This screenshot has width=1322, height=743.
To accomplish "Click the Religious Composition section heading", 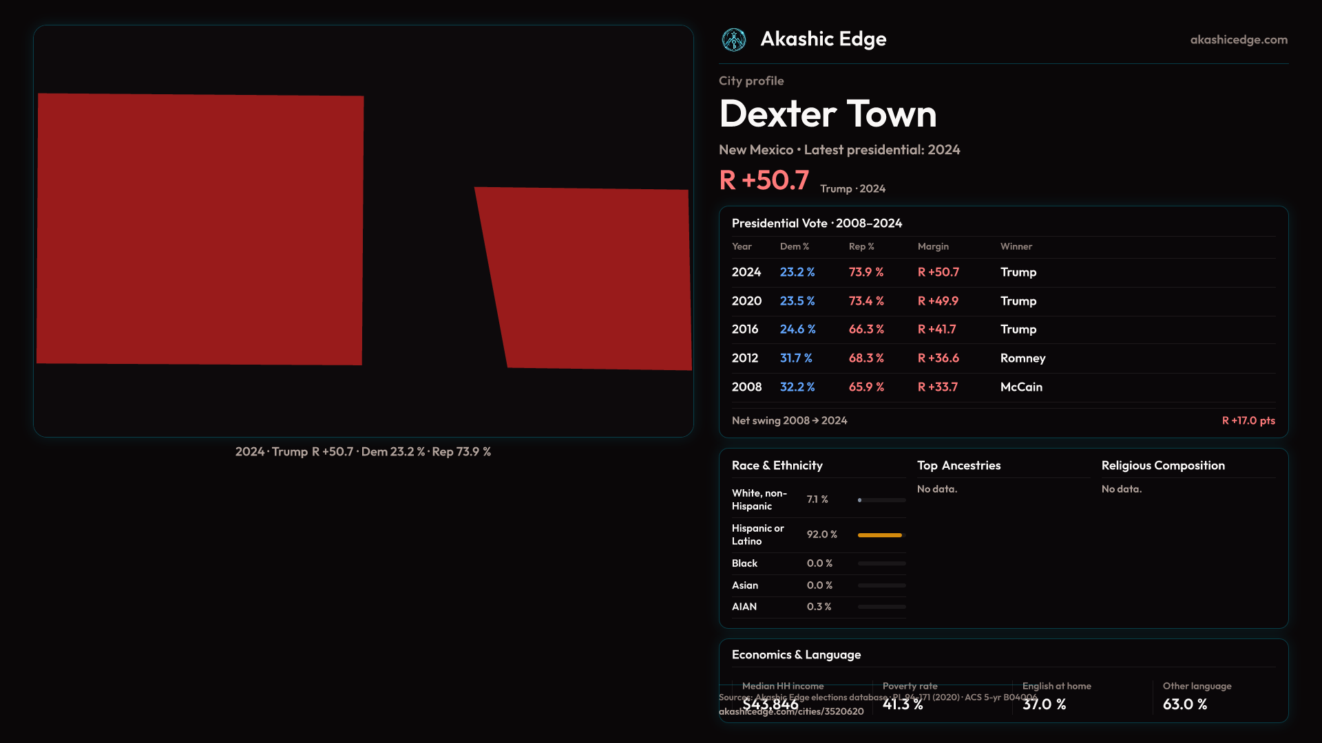I will tap(1162, 466).
